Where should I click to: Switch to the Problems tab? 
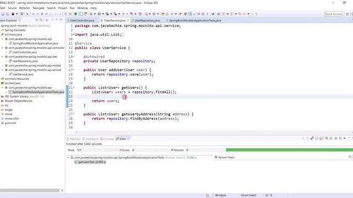[x=90, y=139]
